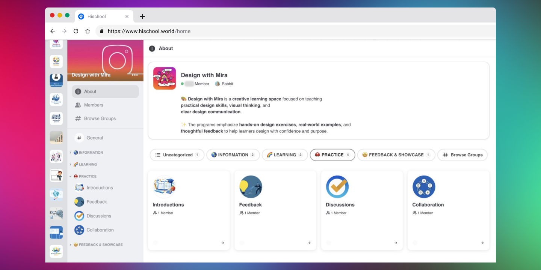Click the arrow icon on Collaboration card
The image size is (541, 270).
(482, 243)
